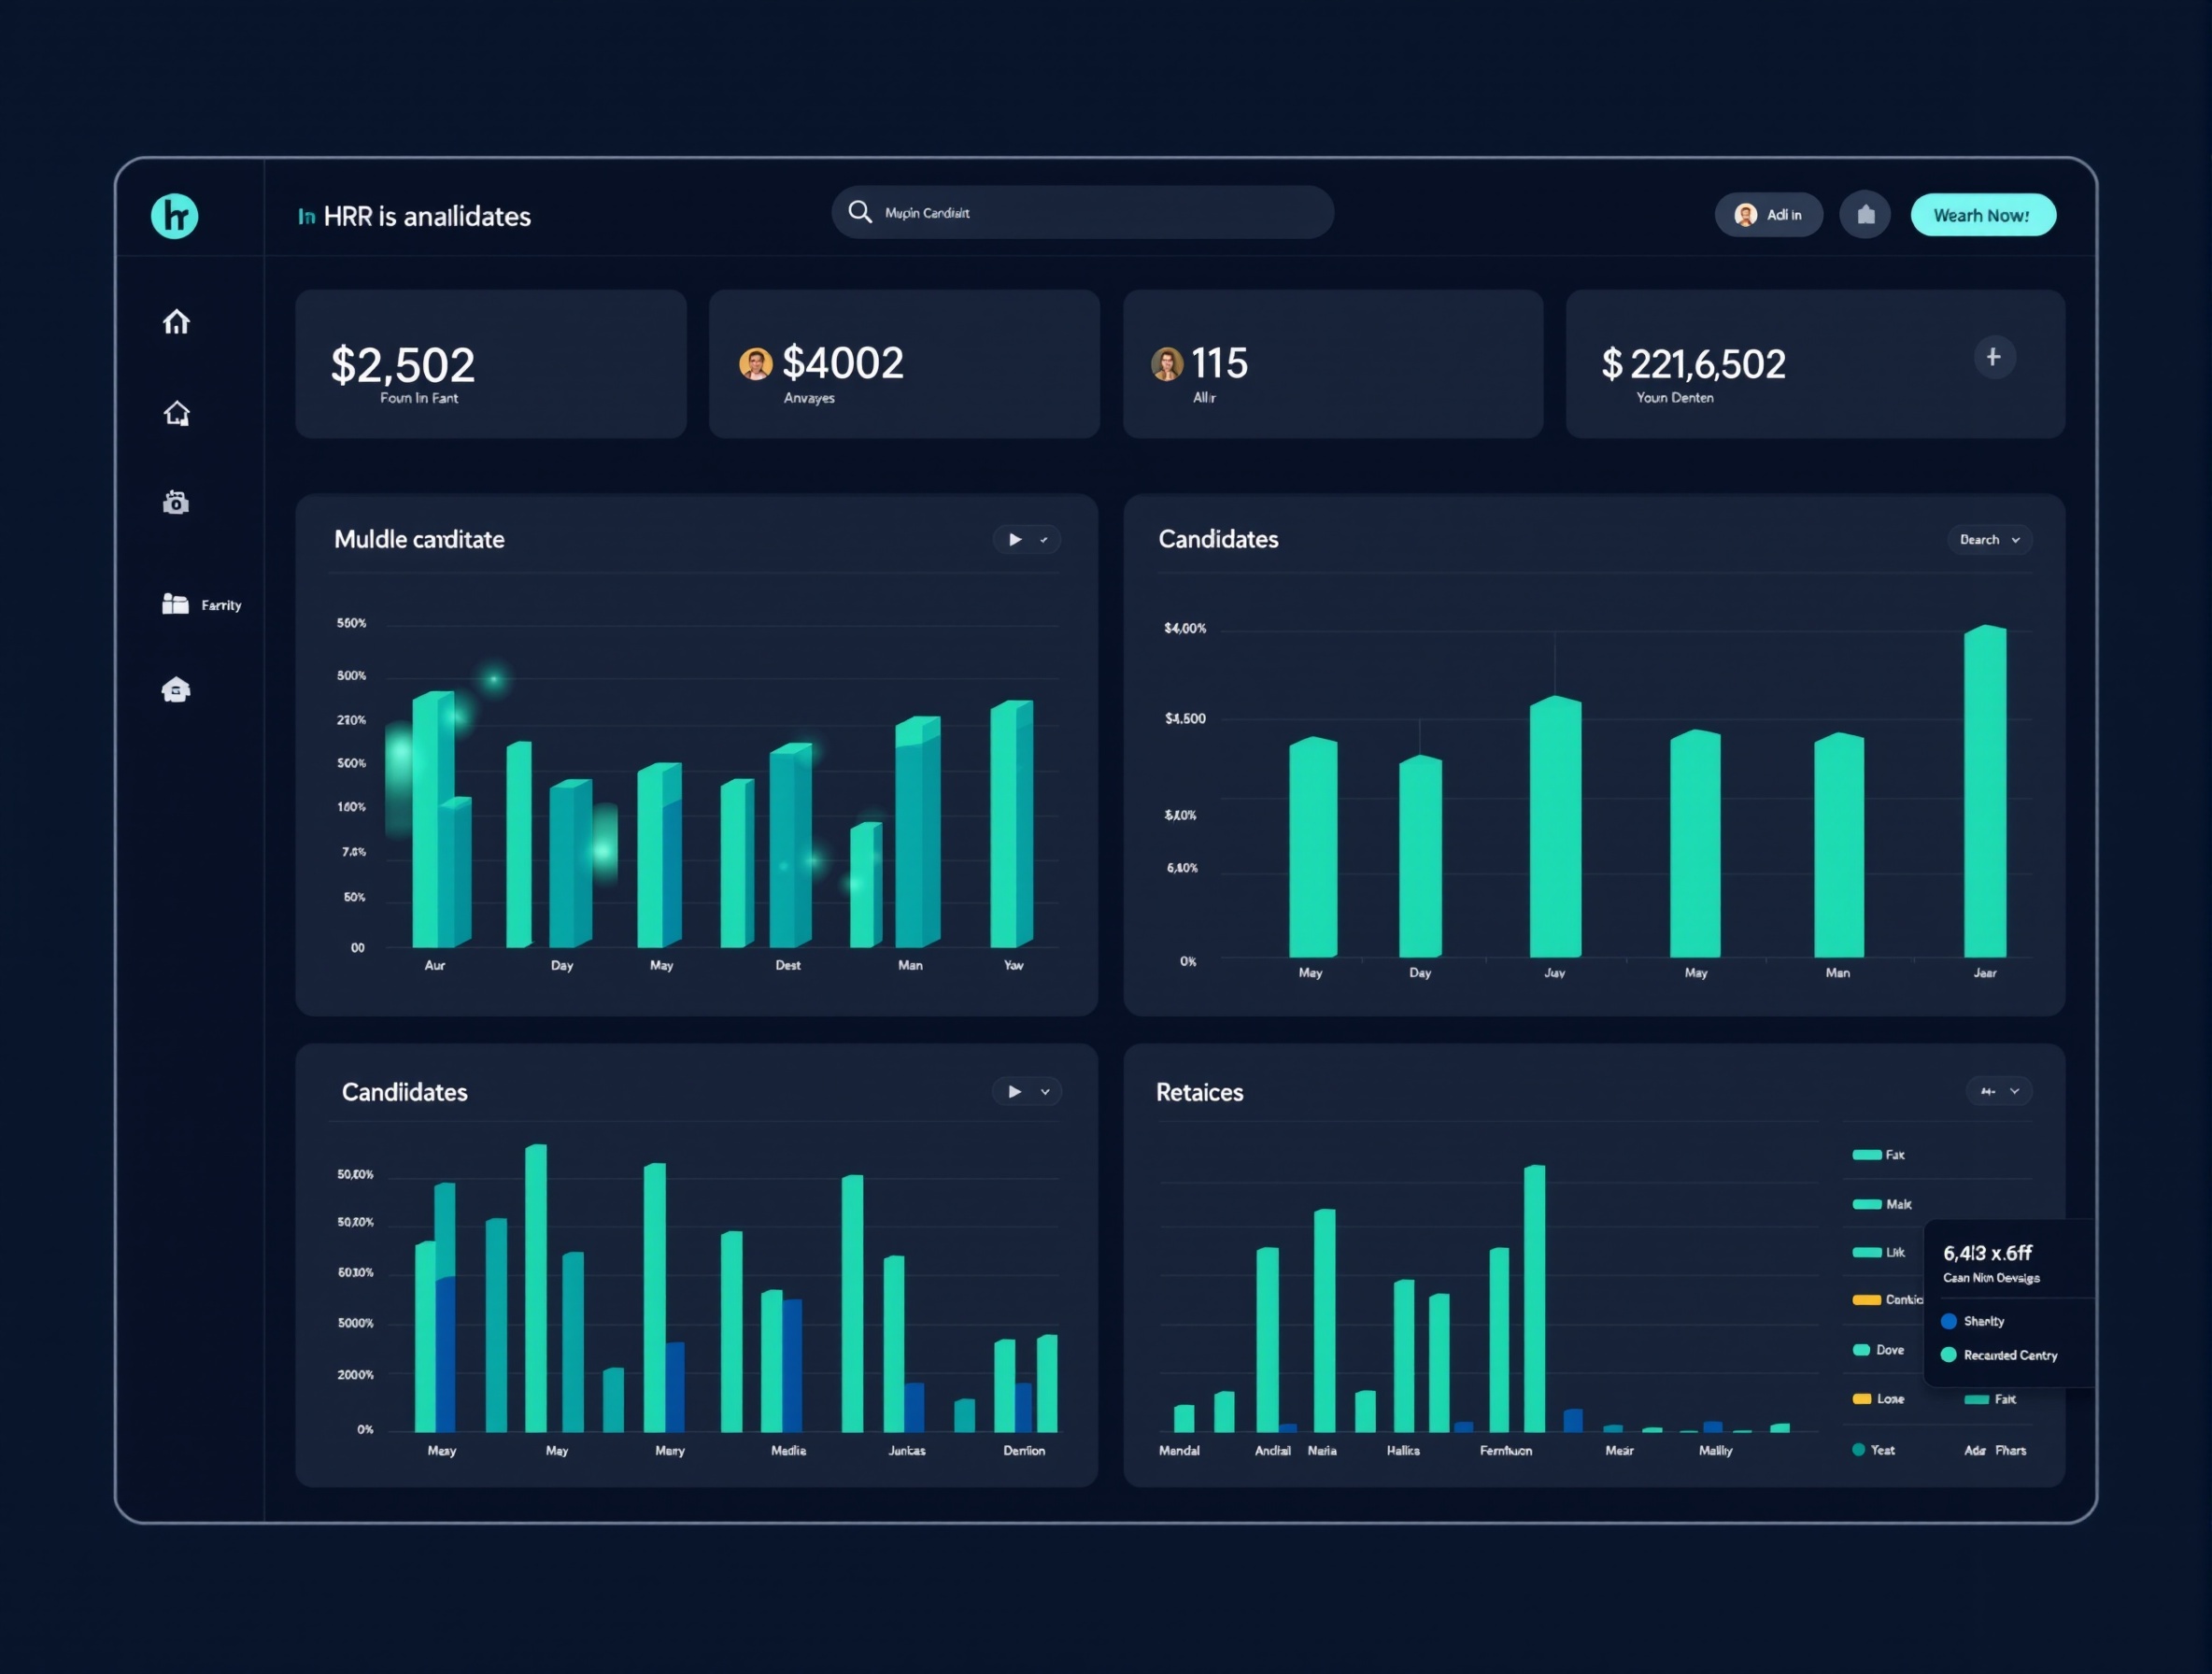Screen dimensions: 2212x1674
Task: Click the search magnifier icon
Action: click(860, 212)
